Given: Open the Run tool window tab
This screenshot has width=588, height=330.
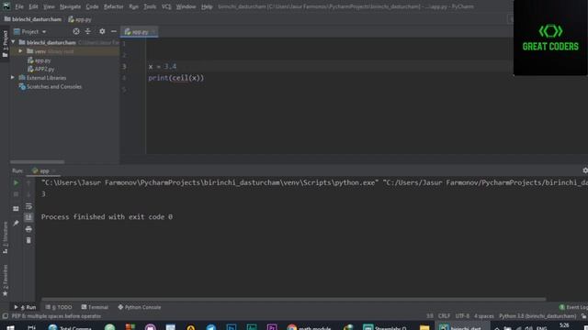Looking at the screenshot, I should [25, 307].
